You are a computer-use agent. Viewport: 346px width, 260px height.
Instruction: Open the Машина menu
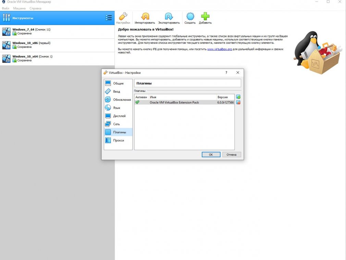coord(19,8)
